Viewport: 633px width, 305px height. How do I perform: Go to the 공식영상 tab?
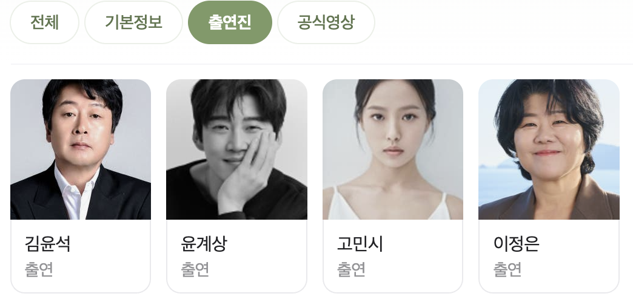326,22
